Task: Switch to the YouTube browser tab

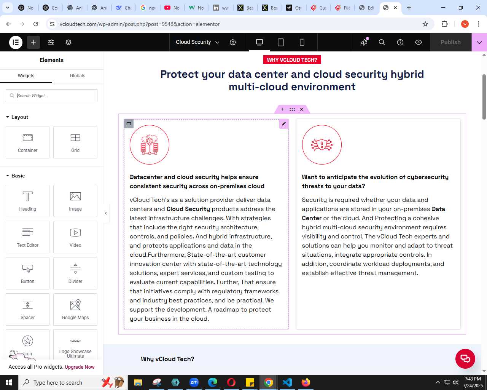Action: click(172, 8)
